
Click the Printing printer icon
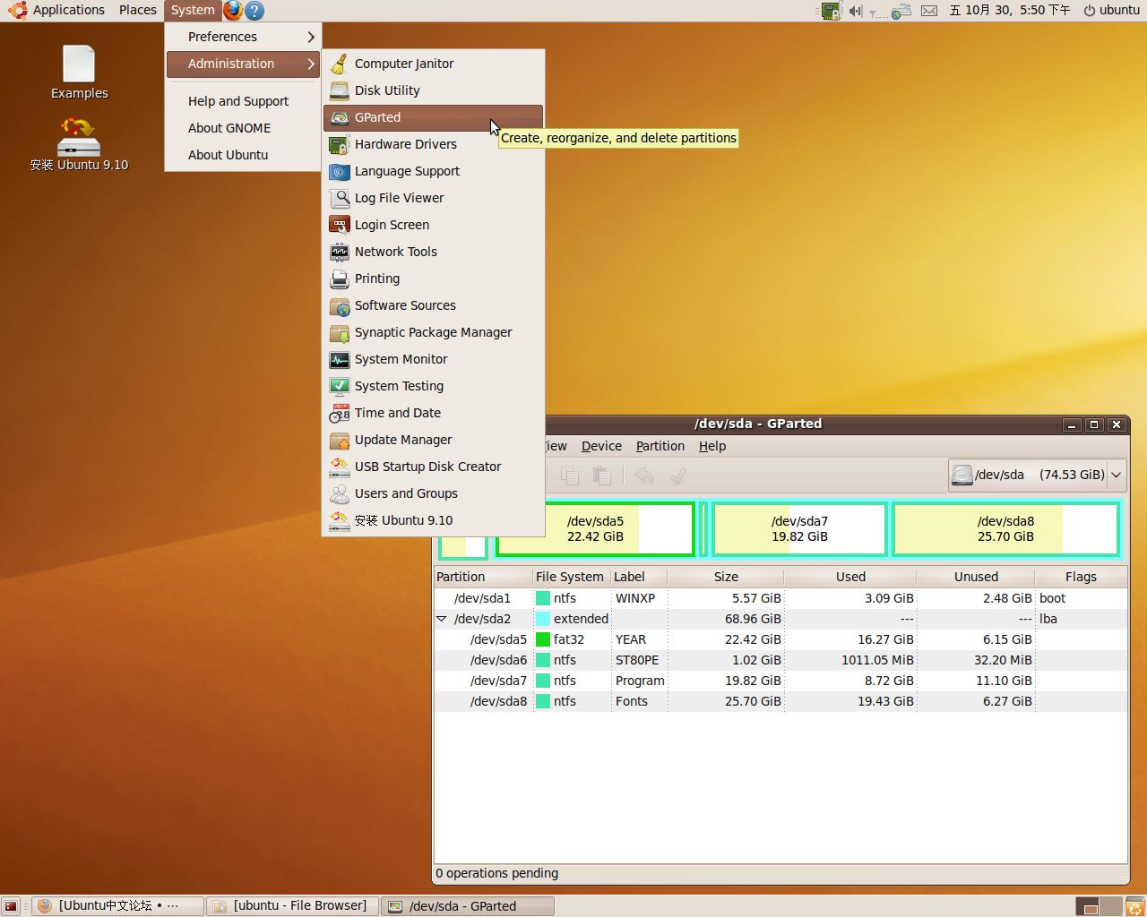click(339, 279)
